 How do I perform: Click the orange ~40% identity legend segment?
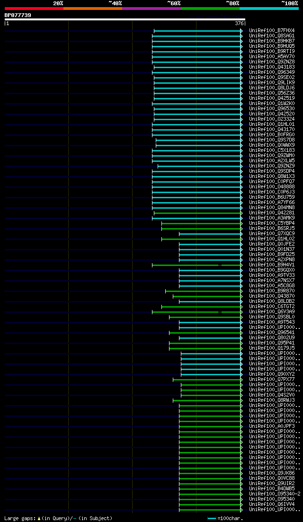[x=93, y=9]
